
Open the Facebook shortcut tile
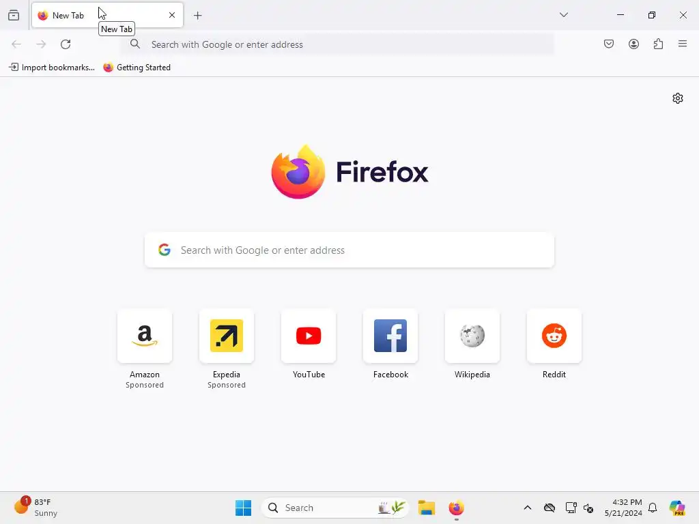click(390, 336)
